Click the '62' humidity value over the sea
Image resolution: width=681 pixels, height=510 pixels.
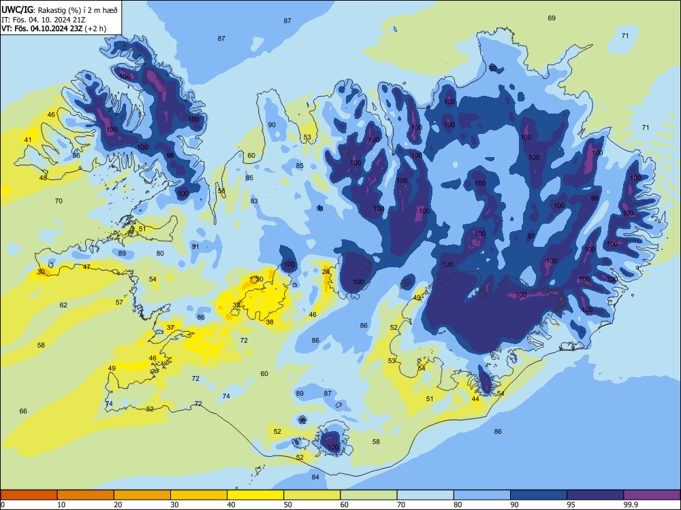(x=63, y=305)
